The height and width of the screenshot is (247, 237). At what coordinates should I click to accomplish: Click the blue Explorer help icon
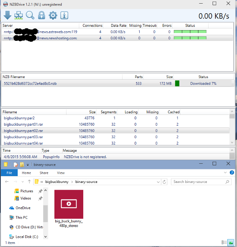click(x=232, y=173)
